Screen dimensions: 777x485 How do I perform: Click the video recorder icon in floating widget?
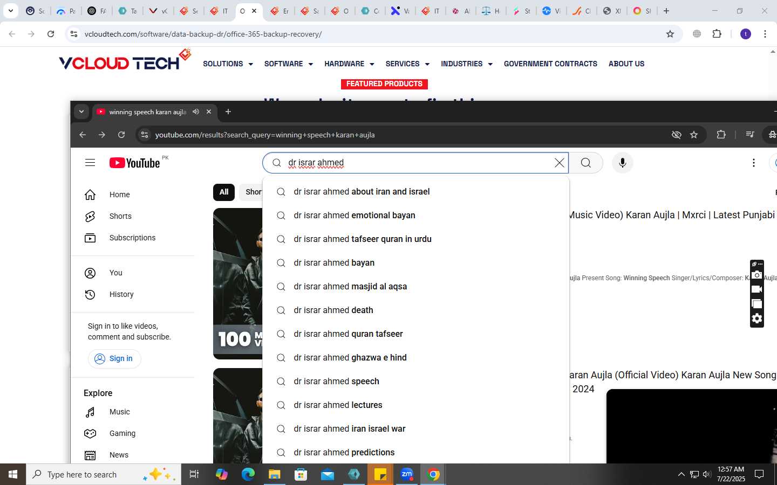(757, 289)
